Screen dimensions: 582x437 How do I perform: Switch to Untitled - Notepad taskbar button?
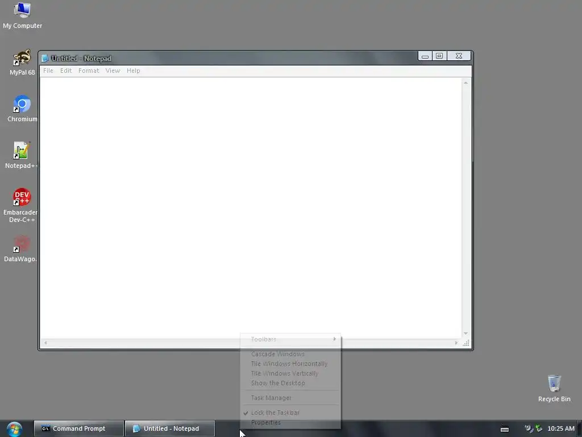(170, 428)
